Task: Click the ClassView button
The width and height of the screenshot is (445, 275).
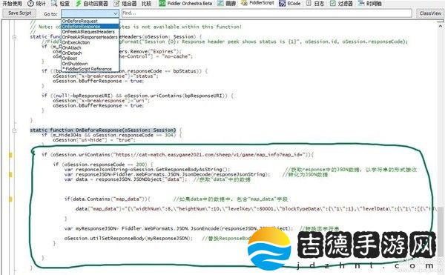Action: (430, 13)
